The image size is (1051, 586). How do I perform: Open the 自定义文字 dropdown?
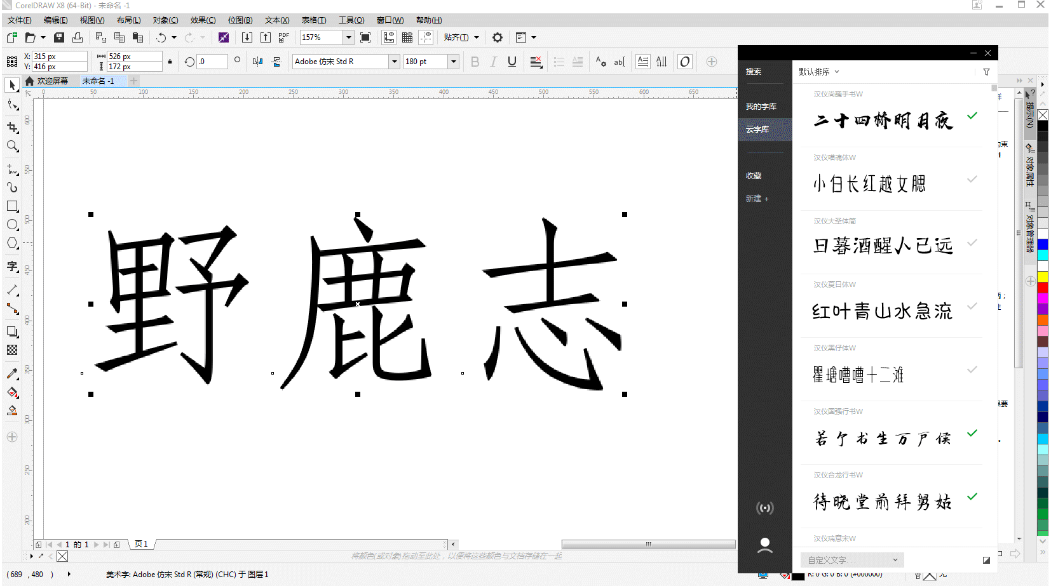coord(852,560)
